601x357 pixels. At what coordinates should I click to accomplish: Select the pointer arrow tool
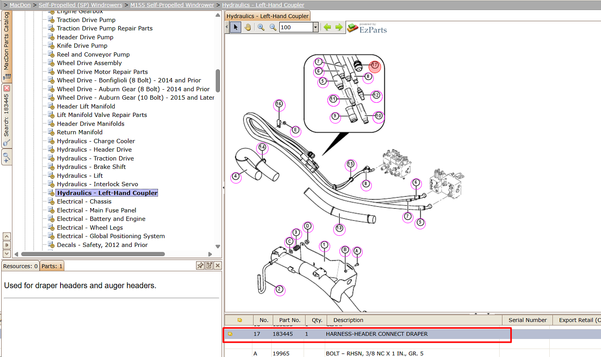[x=236, y=27]
